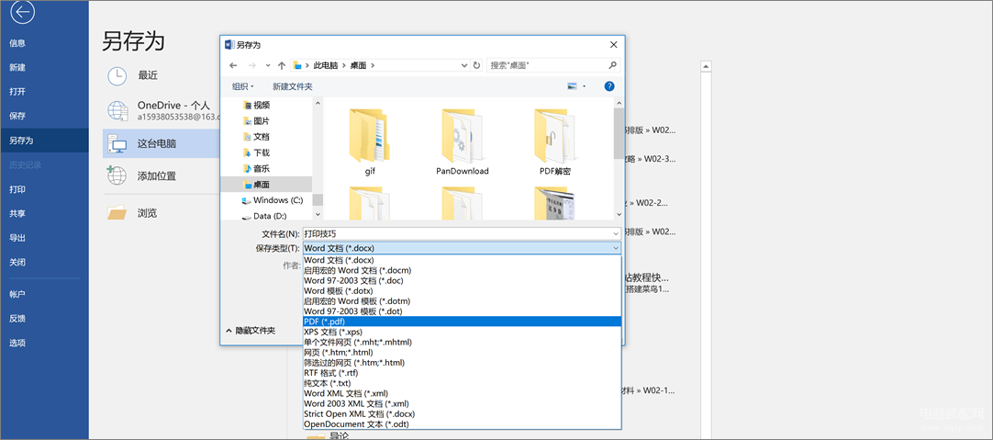Image resolution: width=993 pixels, height=440 pixels.
Task: Click 保存 in the sidebar
Action: [17, 116]
